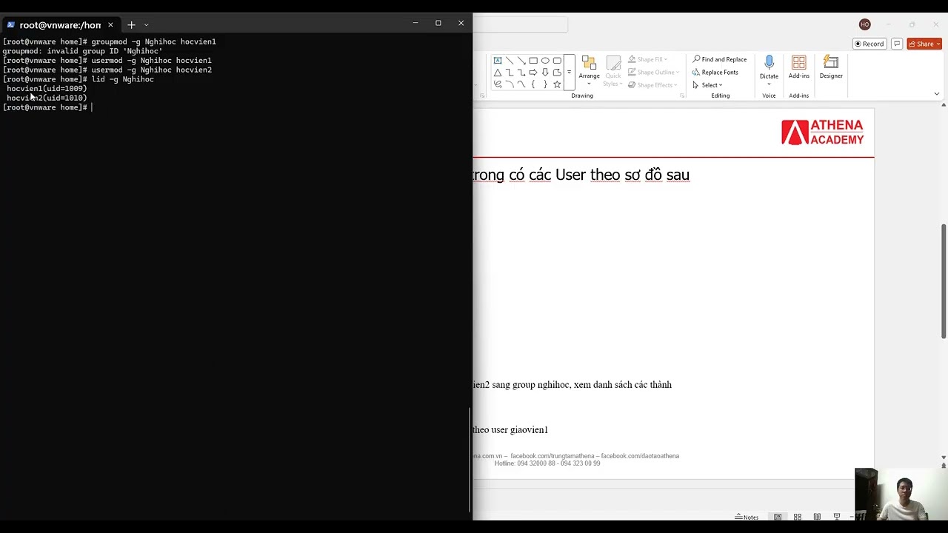Click terminal line 'hocvien2(uid=1010)'
The width and height of the screenshot is (948, 533).
pyautogui.click(x=47, y=98)
